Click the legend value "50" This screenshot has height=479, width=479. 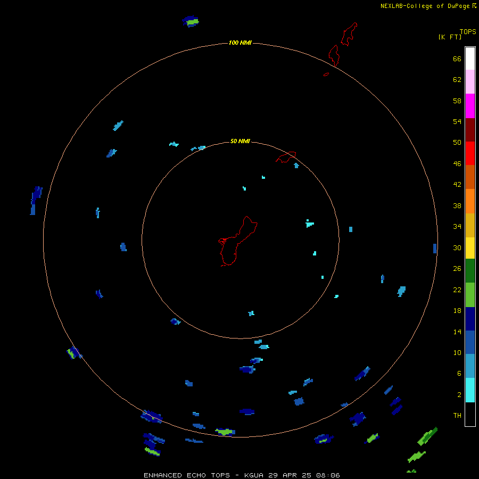coord(457,142)
